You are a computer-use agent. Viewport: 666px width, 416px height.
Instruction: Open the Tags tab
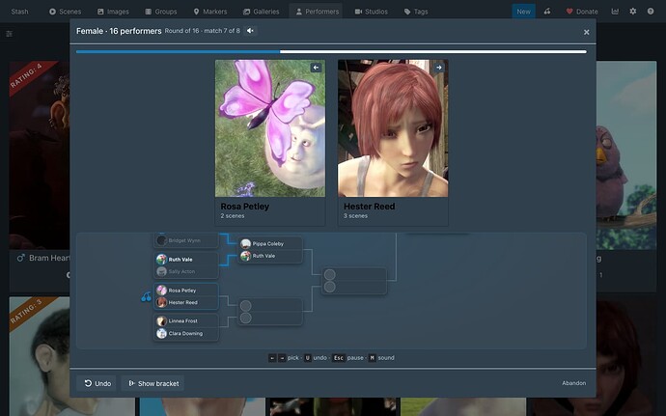point(416,12)
